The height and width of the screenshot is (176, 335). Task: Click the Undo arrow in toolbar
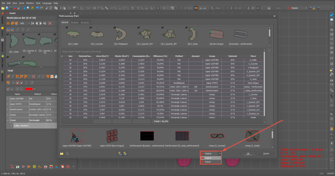[x=37, y=8]
